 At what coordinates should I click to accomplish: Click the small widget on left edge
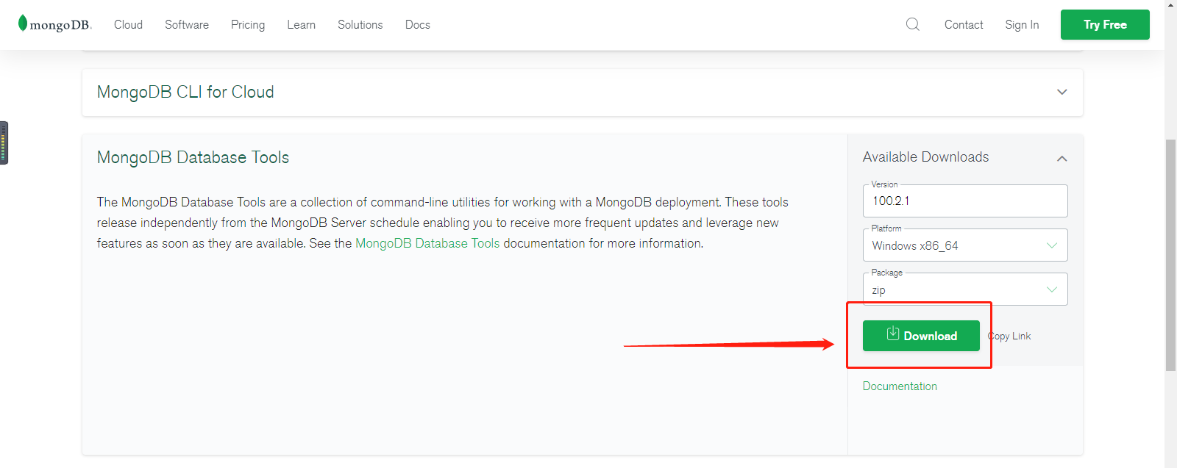4,143
